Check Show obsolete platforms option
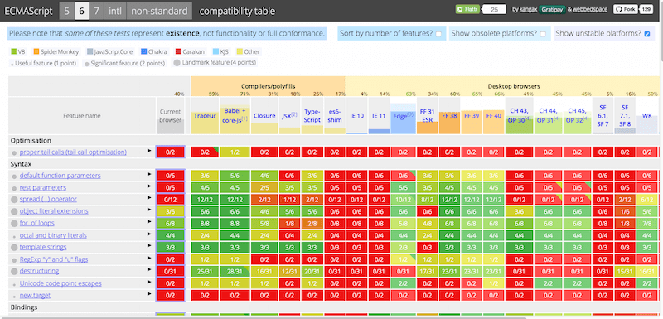 point(543,34)
